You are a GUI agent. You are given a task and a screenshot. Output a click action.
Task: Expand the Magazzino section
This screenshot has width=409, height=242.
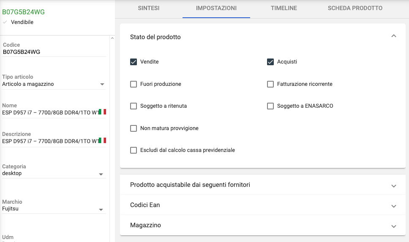(x=394, y=226)
